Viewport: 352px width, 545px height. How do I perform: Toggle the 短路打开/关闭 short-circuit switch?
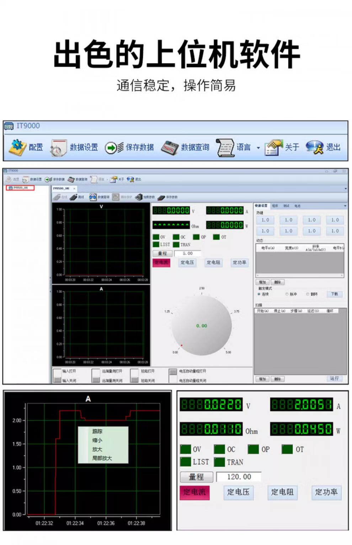[x=134, y=375]
